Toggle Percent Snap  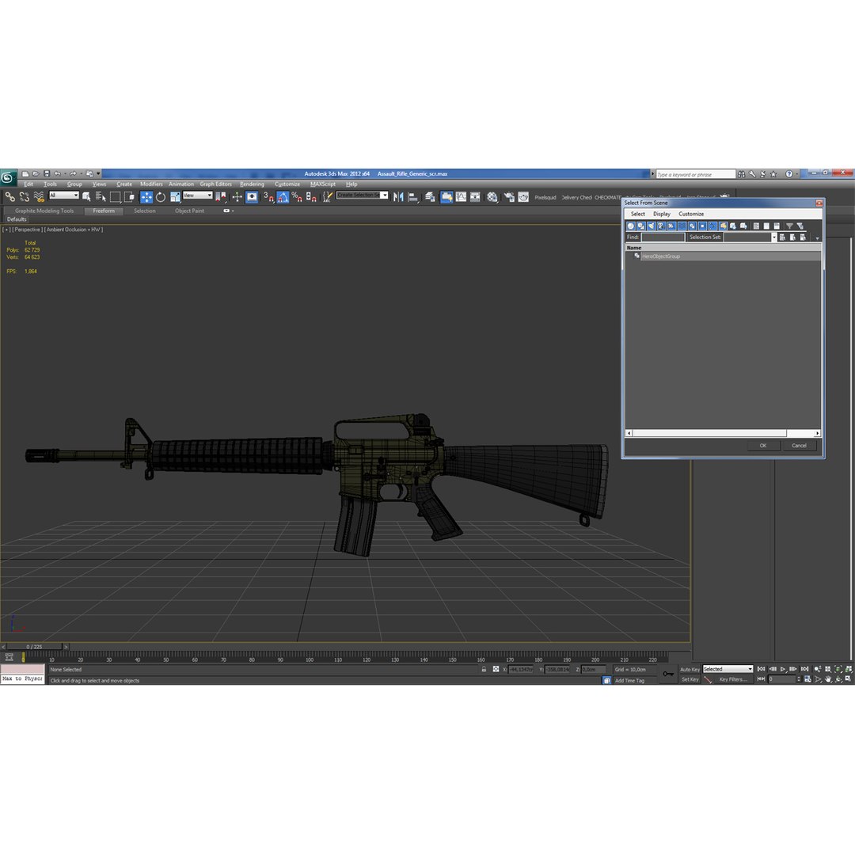click(297, 197)
